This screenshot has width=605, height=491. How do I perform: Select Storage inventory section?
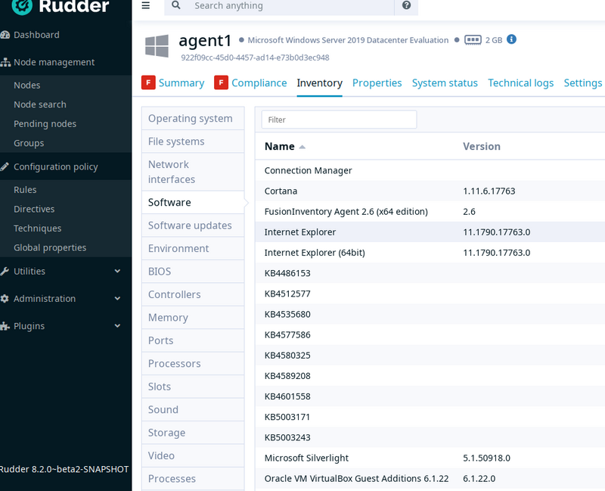193,433
